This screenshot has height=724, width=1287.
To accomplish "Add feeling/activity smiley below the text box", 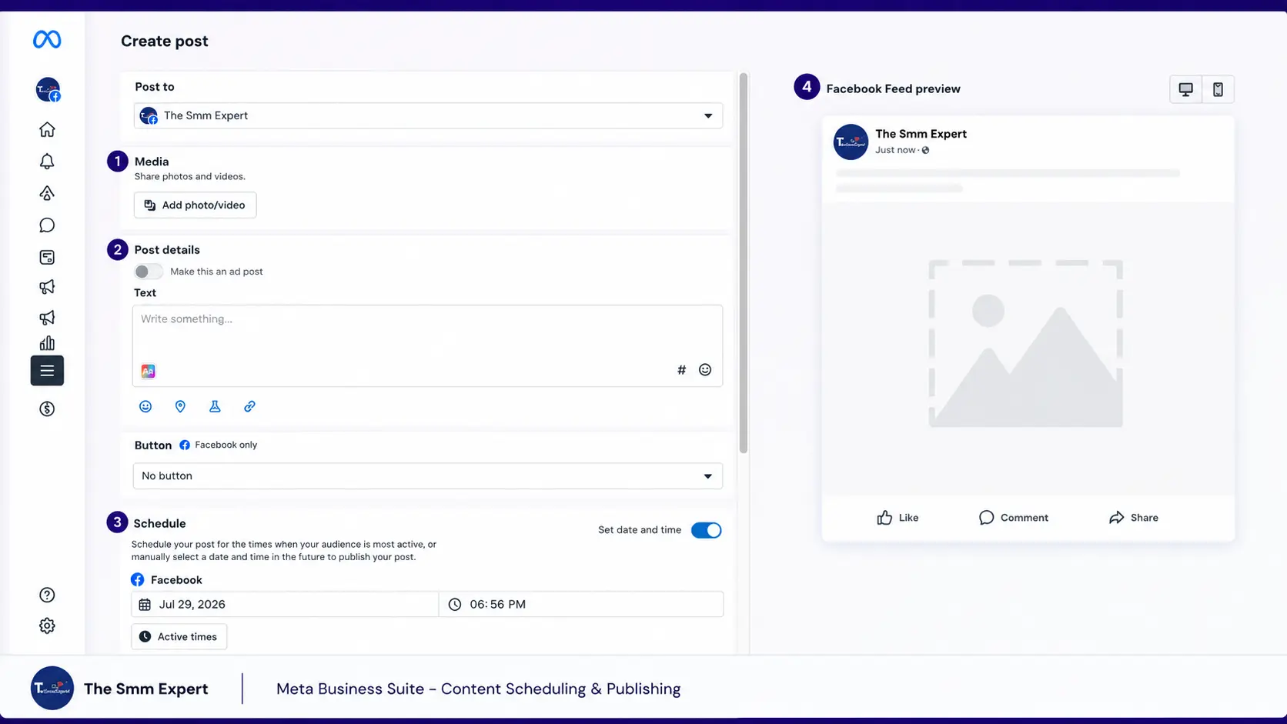I will (145, 406).
